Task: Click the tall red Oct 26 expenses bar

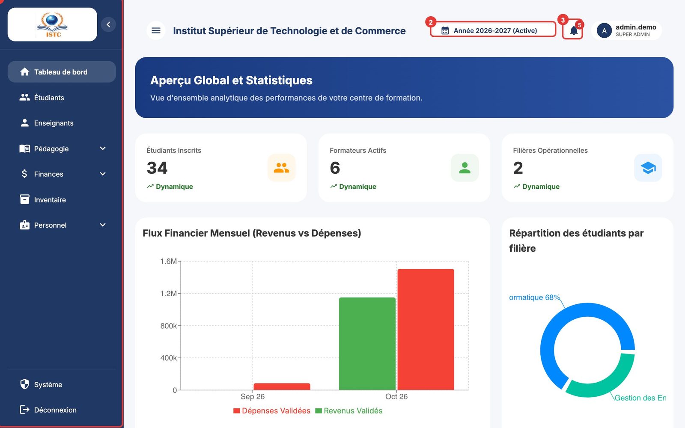Action: [x=426, y=329]
